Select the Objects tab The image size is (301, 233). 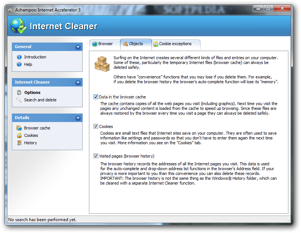[x=136, y=44]
